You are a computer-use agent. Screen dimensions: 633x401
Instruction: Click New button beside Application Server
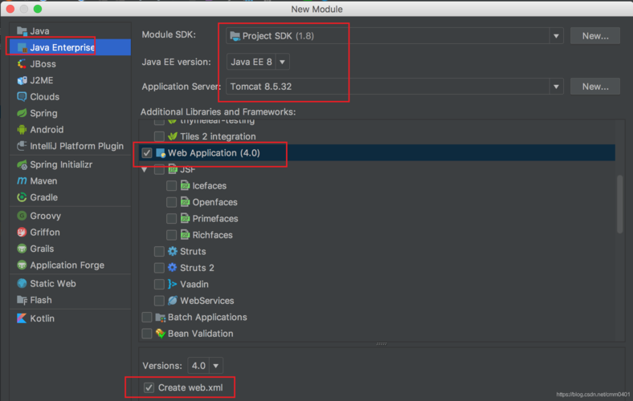pyautogui.click(x=594, y=87)
